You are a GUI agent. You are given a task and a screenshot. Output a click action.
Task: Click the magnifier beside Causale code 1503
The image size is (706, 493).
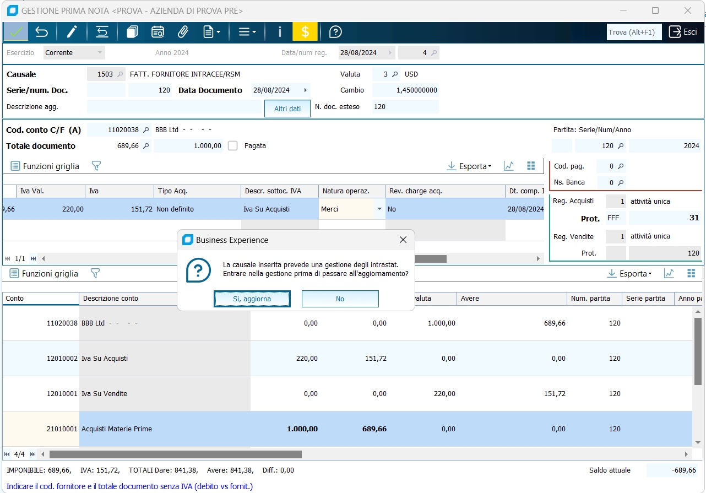[x=121, y=74]
